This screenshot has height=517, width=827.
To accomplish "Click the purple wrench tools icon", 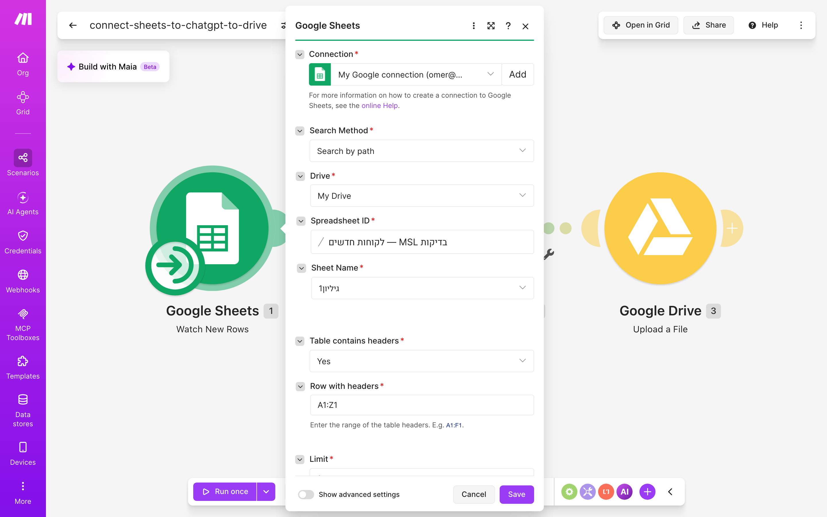I will [588, 492].
